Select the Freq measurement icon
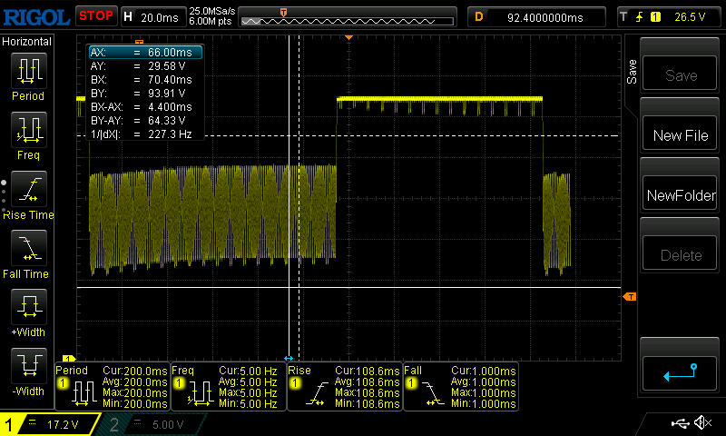Viewport: 726px width, 436px height. point(27,130)
